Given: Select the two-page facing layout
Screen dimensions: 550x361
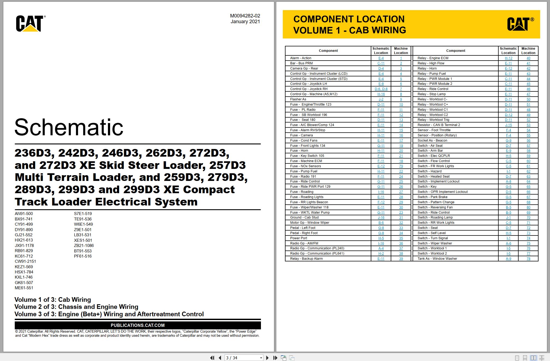Looking at the screenshot, I should tap(533, 358).
